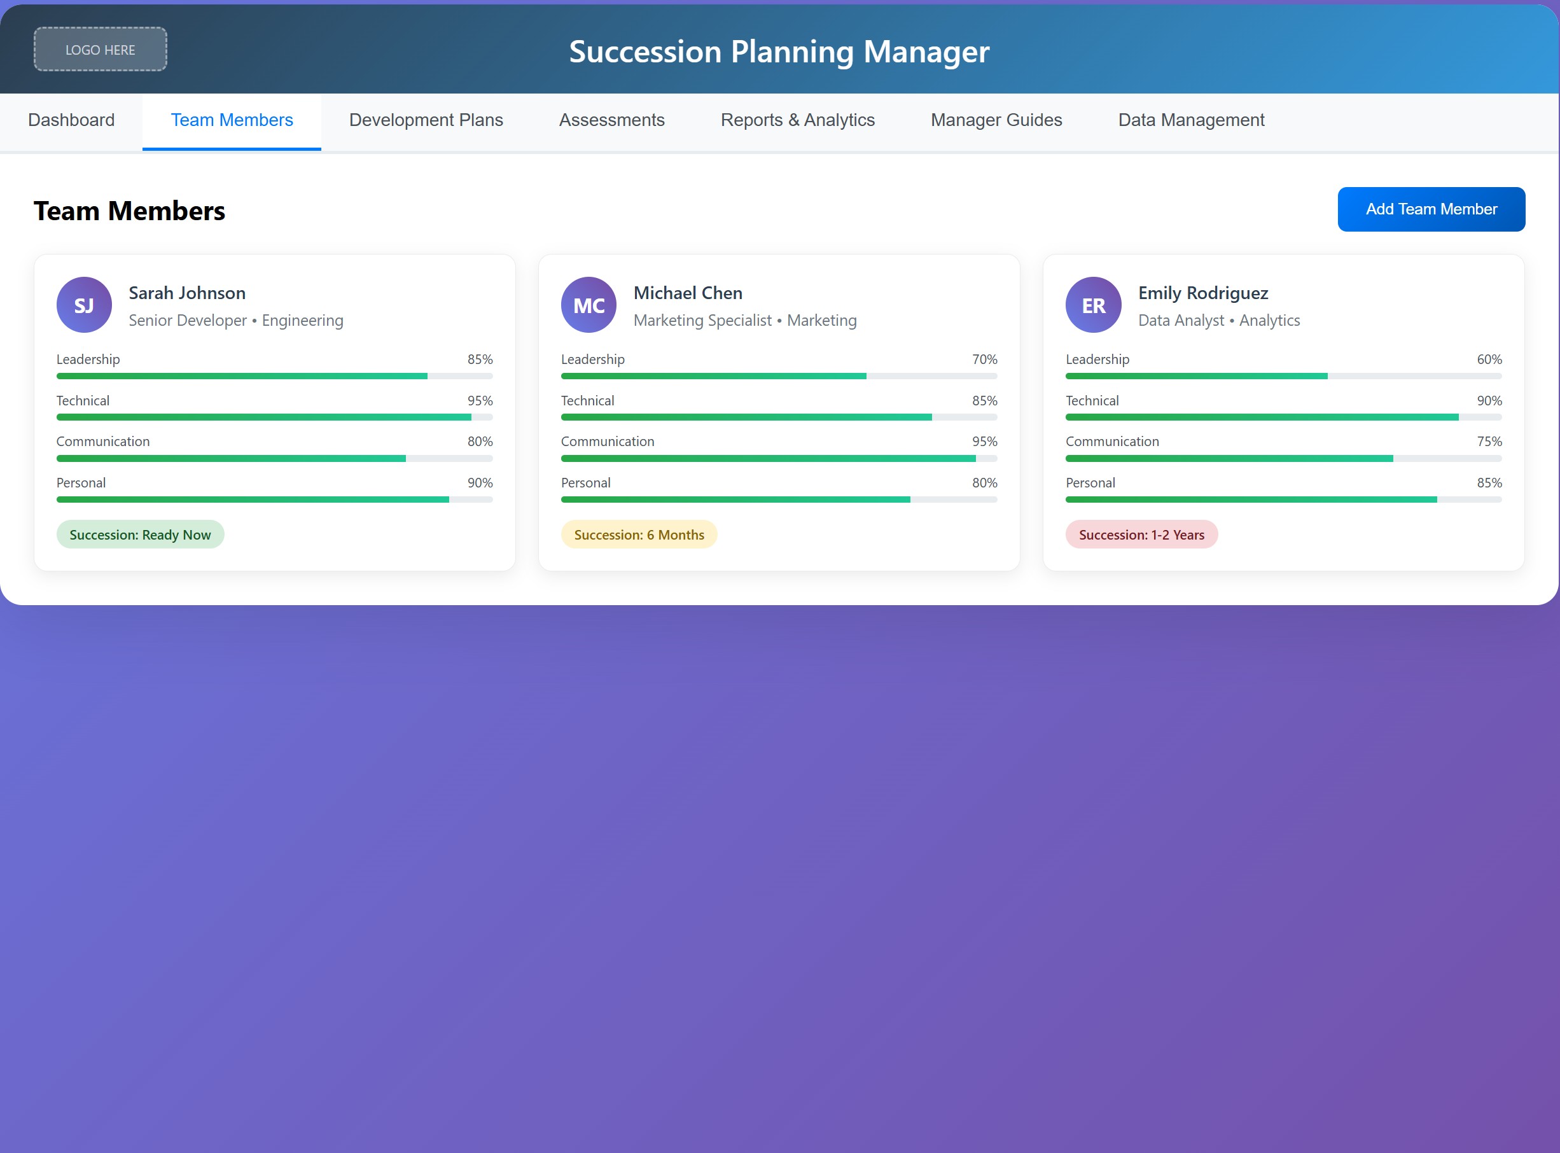Open Michael Chen's team member card
The image size is (1560, 1153).
[x=779, y=412]
